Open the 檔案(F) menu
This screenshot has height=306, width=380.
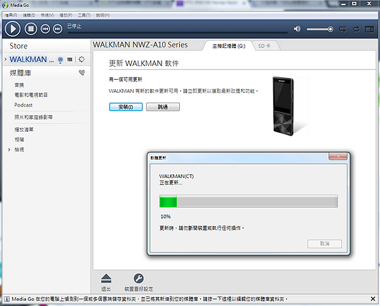point(11,15)
